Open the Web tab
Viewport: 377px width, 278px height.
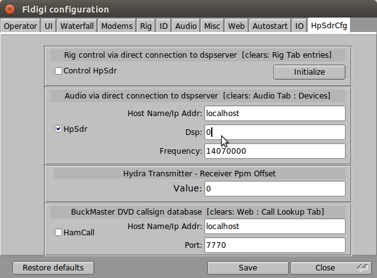click(x=236, y=26)
